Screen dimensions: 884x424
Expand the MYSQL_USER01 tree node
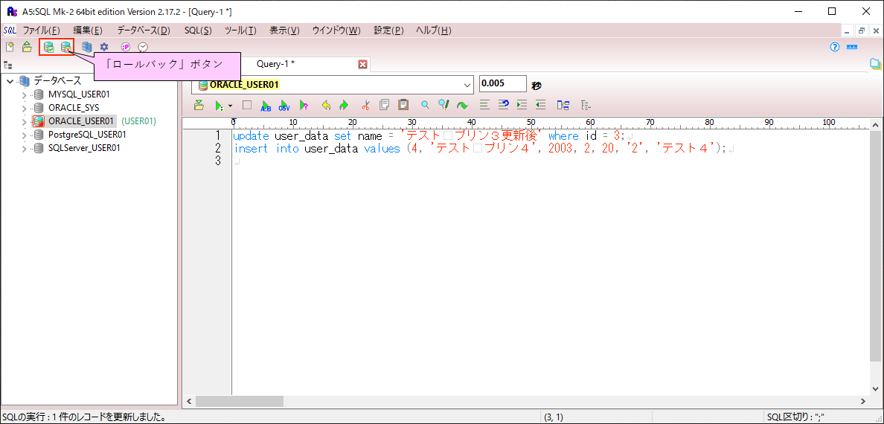tap(25, 94)
